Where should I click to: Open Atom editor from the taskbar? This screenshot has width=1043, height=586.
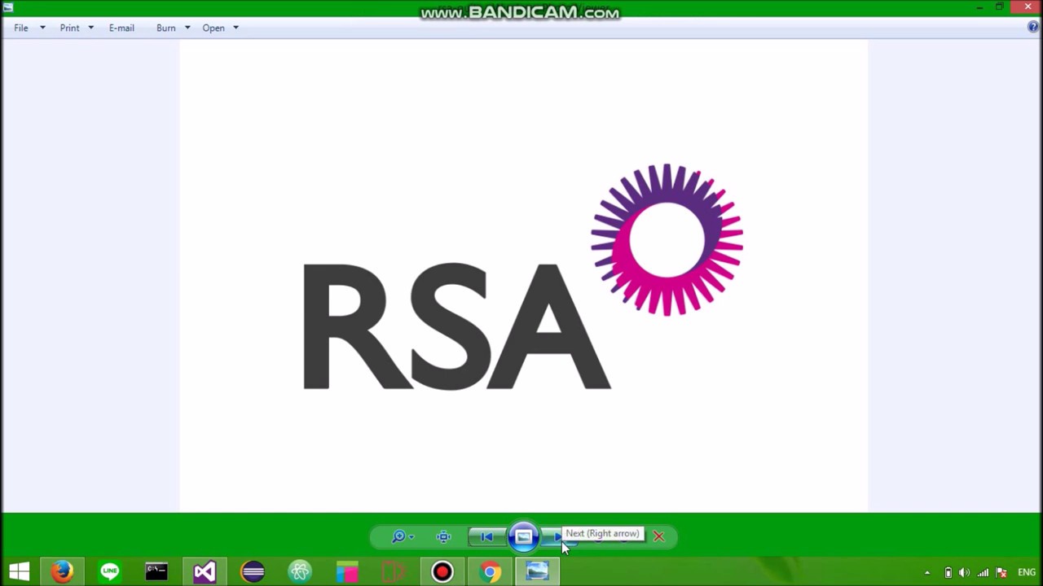pyautogui.click(x=300, y=572)
